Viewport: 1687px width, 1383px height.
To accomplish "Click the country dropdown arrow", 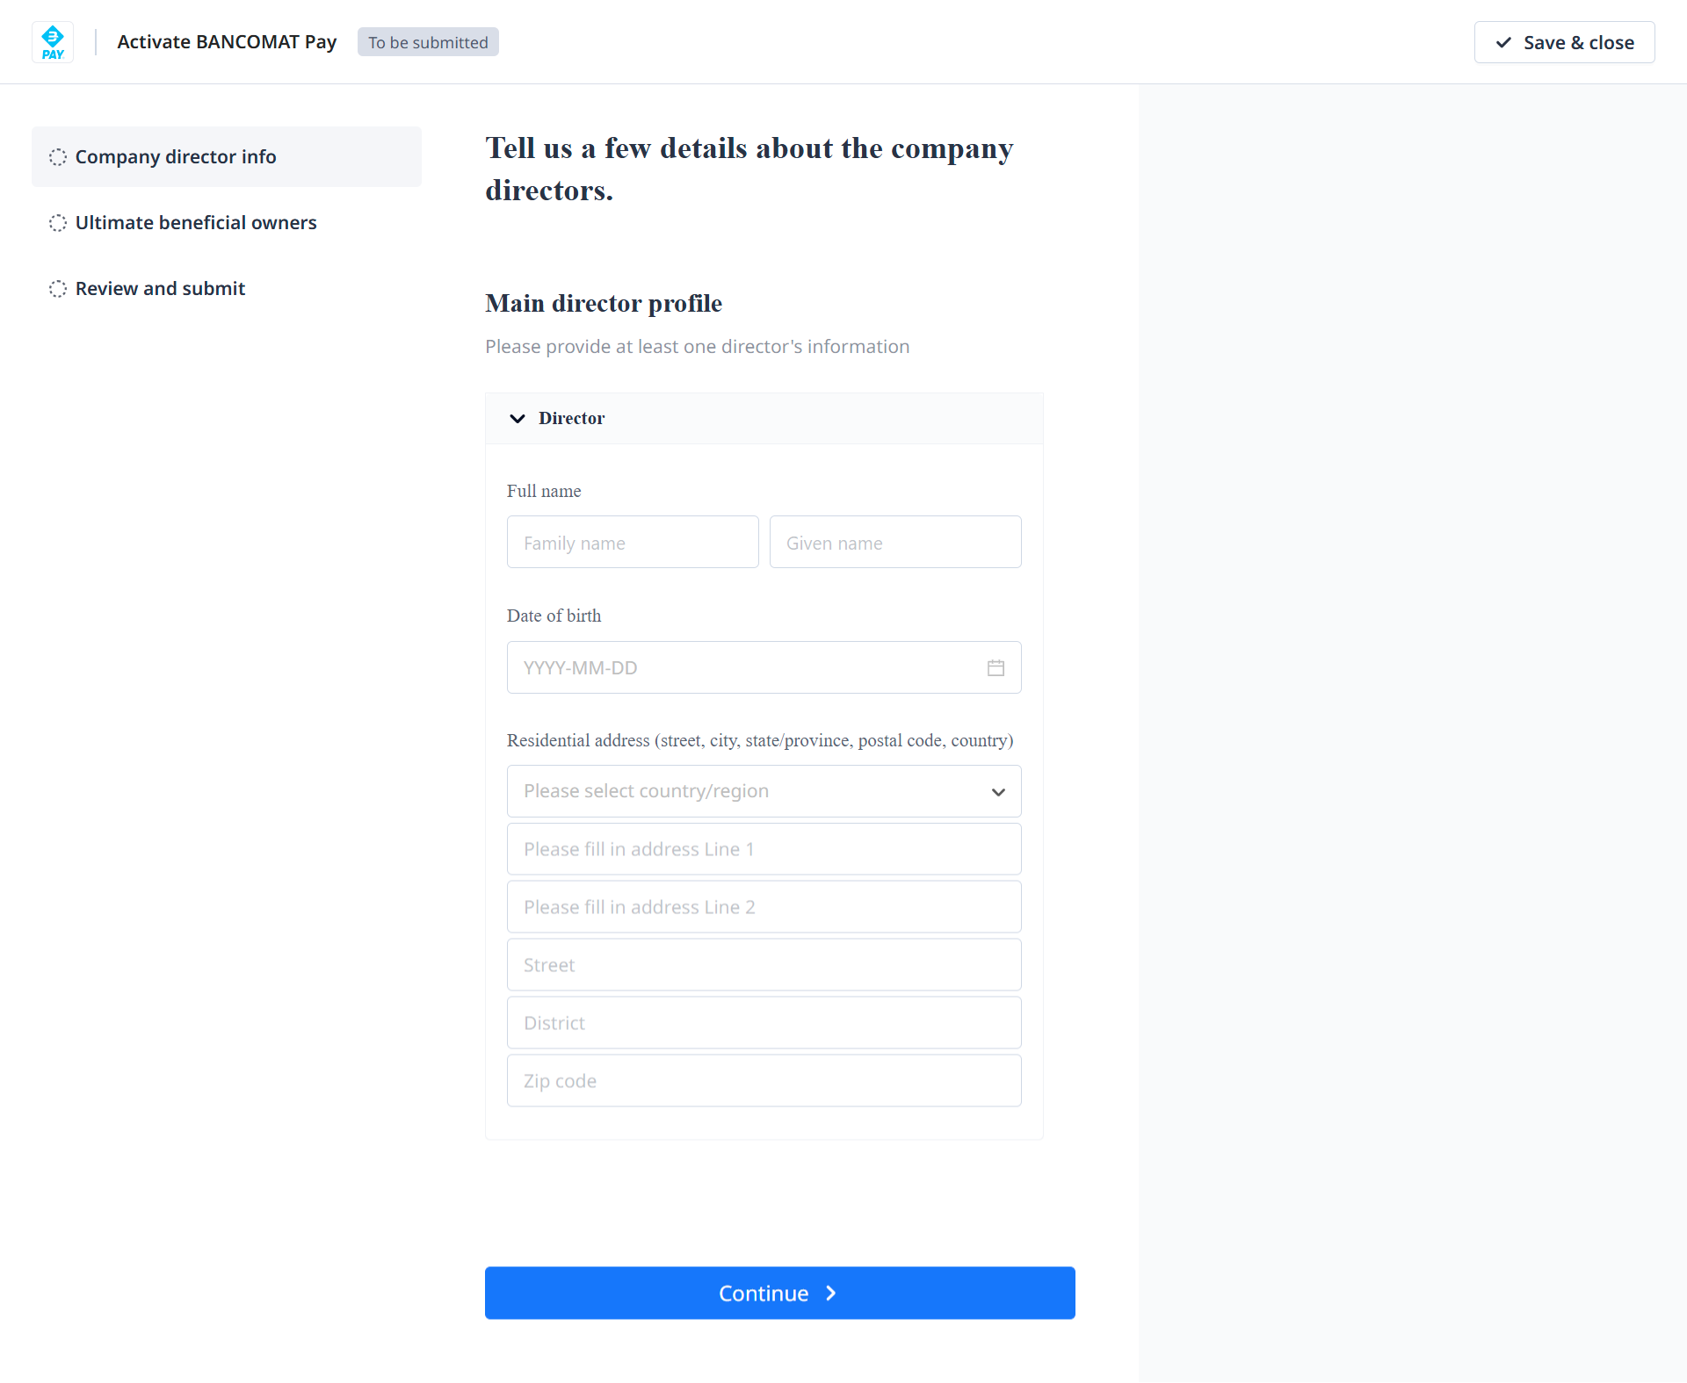I will point(998,792).
